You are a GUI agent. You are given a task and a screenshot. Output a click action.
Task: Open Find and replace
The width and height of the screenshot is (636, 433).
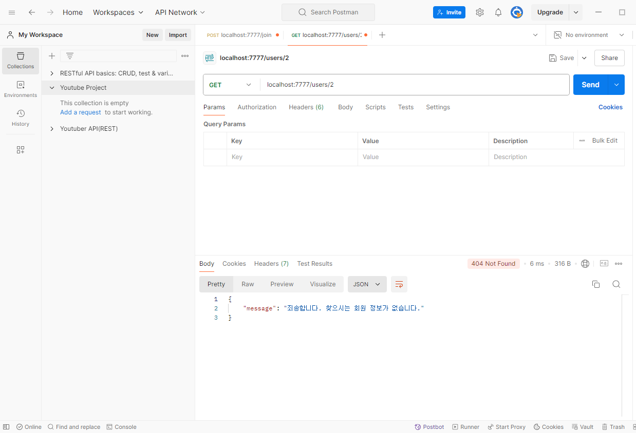tap(74, 427)
